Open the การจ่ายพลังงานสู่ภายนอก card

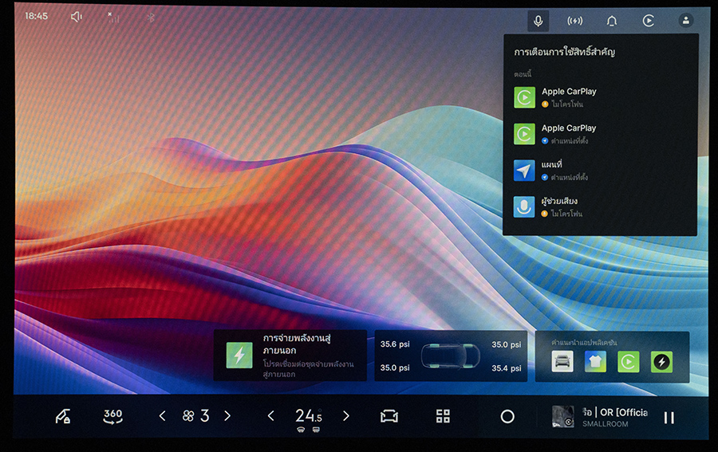(290, 356)
